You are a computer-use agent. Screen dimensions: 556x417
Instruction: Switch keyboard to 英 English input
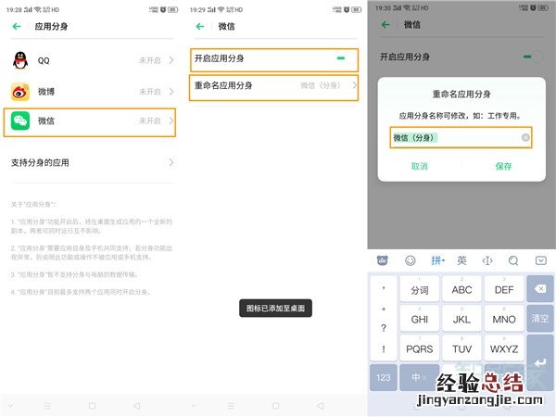tap(461, 260)
